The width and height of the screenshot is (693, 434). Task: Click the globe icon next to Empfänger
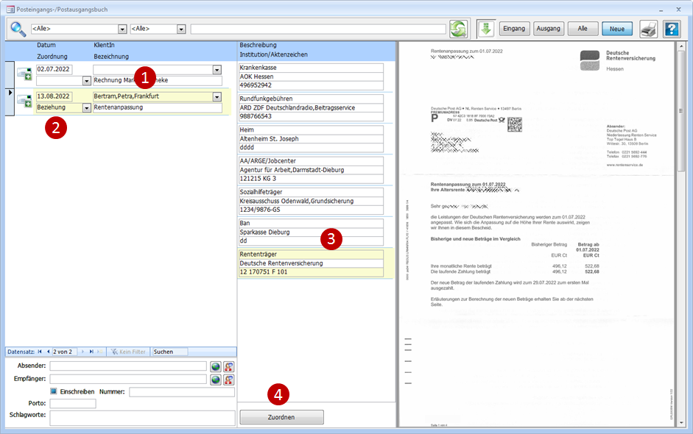click(215, 380)
